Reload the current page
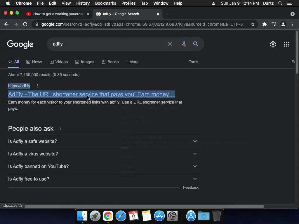This screenshot has height=224, width=299. click(x=25, y=24)
